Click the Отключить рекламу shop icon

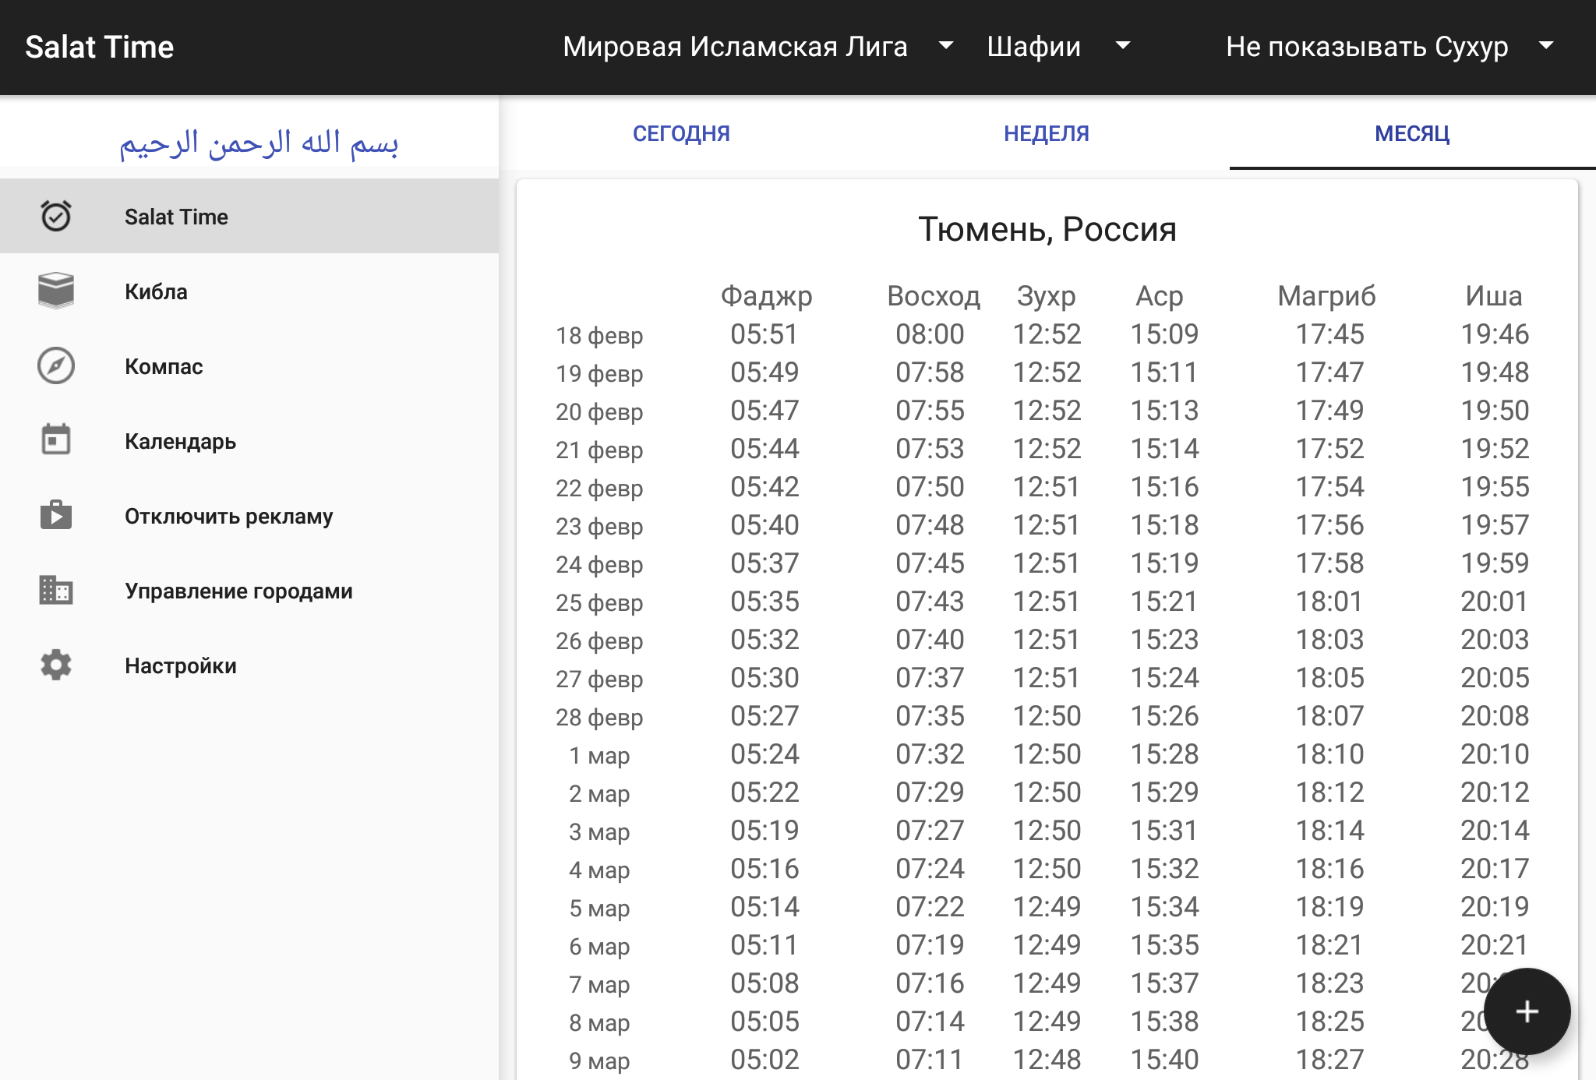point(56,515)
